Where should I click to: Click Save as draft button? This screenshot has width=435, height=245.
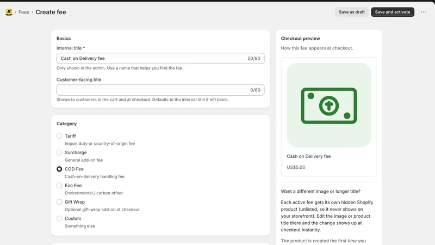[352, 12]
